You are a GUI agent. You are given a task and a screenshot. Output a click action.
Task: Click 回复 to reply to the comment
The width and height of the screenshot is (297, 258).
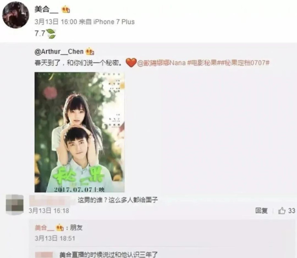pos(261,211)
